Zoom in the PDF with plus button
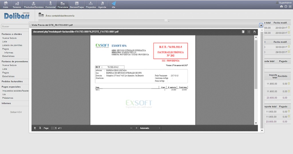This screenshot has height=154, width=293. 136,128
